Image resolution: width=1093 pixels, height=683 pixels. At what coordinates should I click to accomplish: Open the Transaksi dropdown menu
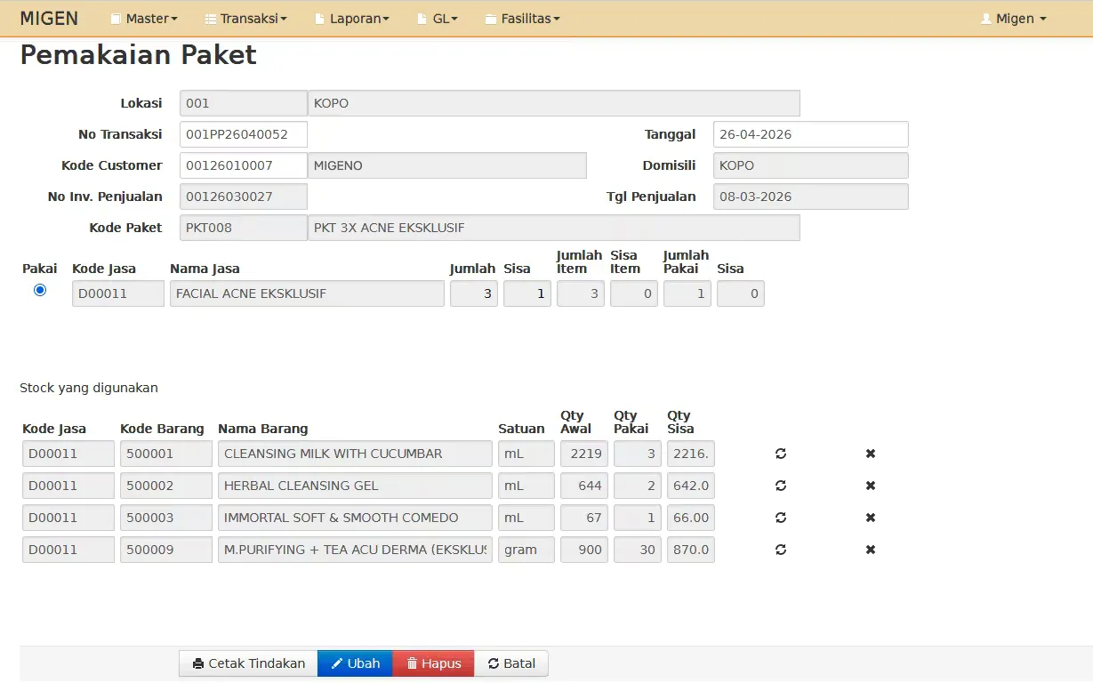(246, 18)
